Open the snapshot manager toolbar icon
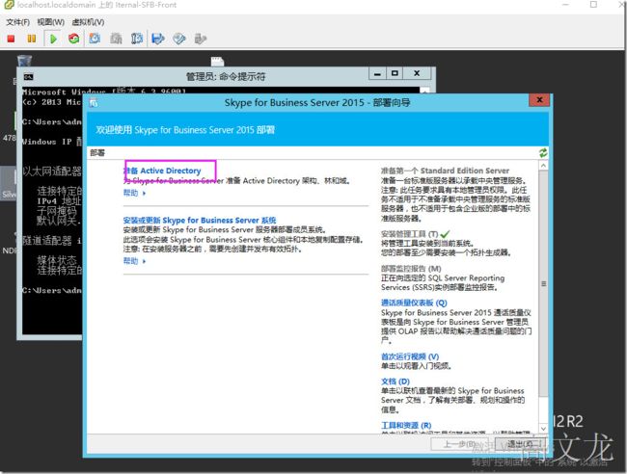Image resolution: width=627 pixels, height=474 pixels. [x=137, y=39]
